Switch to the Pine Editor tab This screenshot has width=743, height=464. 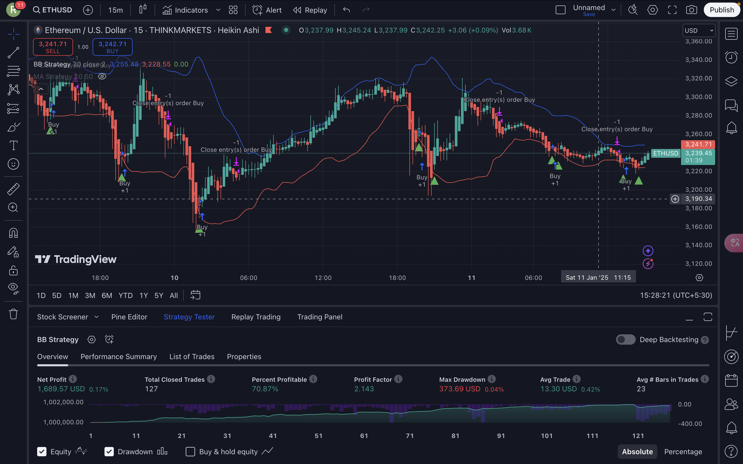[x=129, y=317]
